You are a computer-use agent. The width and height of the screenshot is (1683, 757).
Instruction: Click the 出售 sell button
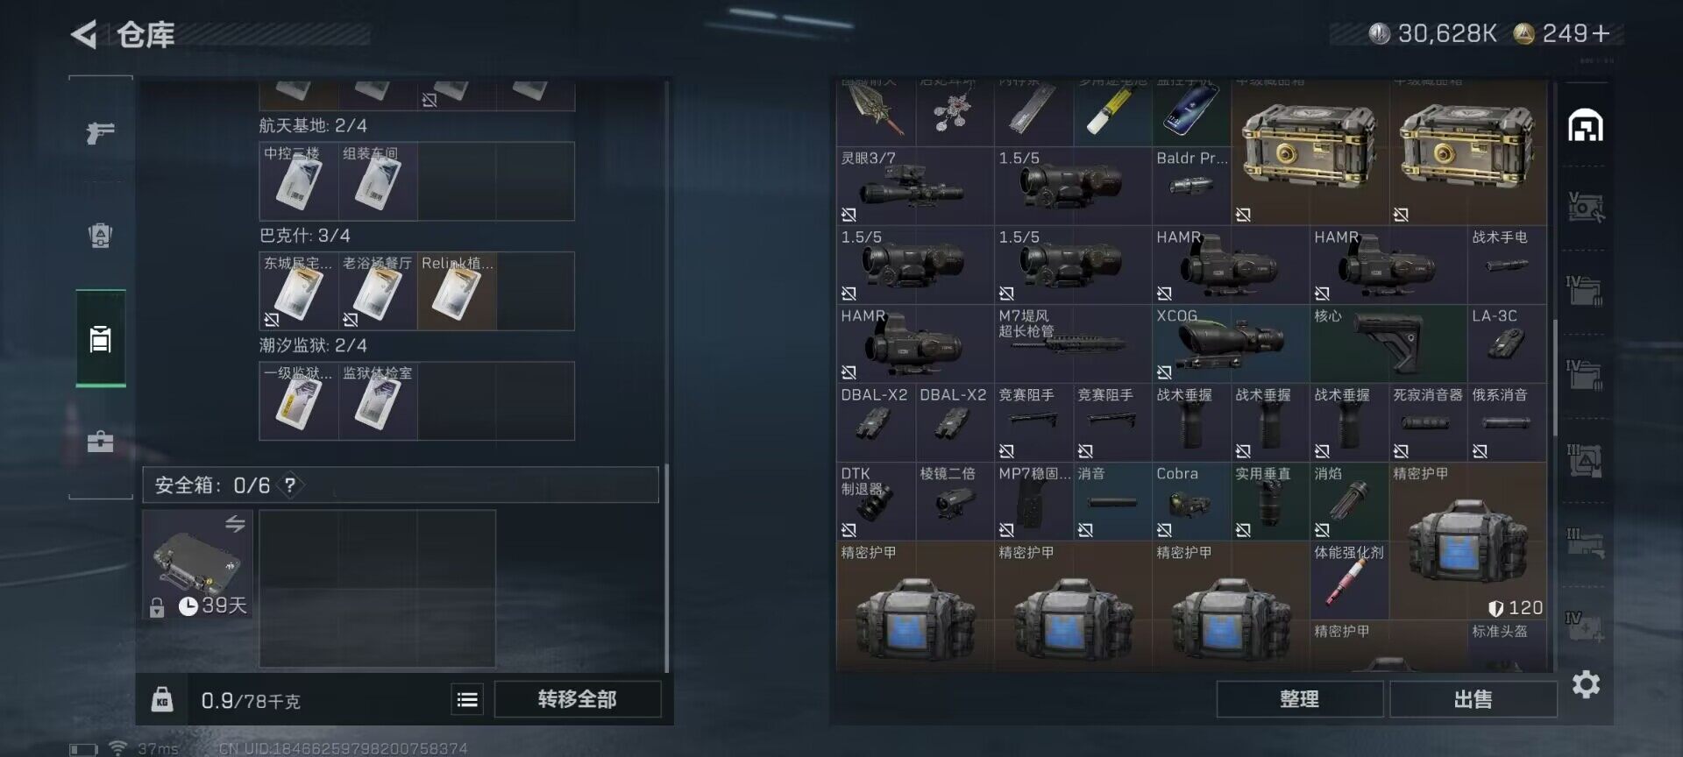pyautogui.click(x=1473, y=699)
